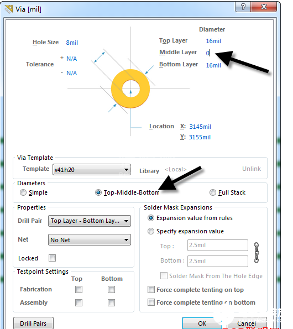Tick Fabrication Top testpoint checkbox
The width and height of the screenshot is (293, 329).
tap(79, 290)
